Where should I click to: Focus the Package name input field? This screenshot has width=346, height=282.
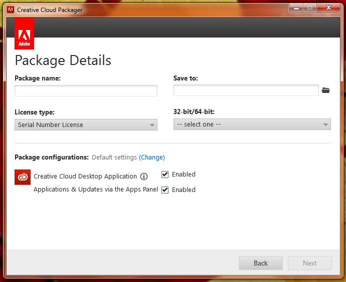[86, 90]
